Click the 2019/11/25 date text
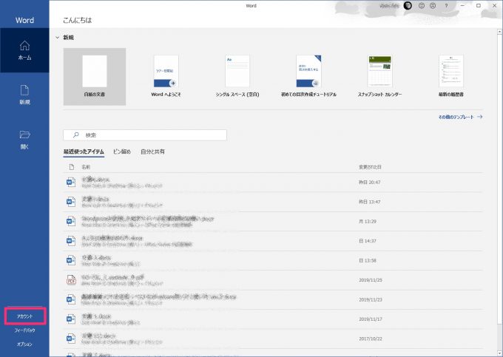 tap(371, 280)
